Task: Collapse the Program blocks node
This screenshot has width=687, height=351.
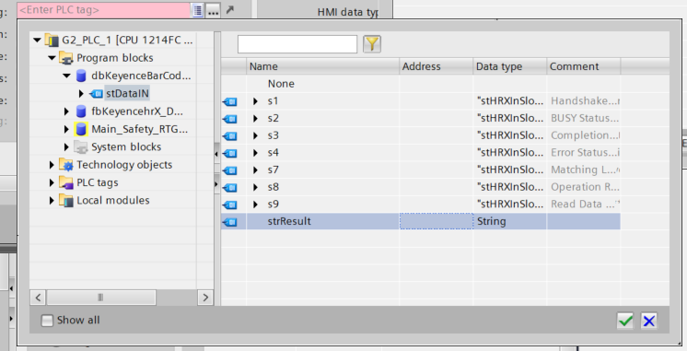Action: click(x=52, y=58)
